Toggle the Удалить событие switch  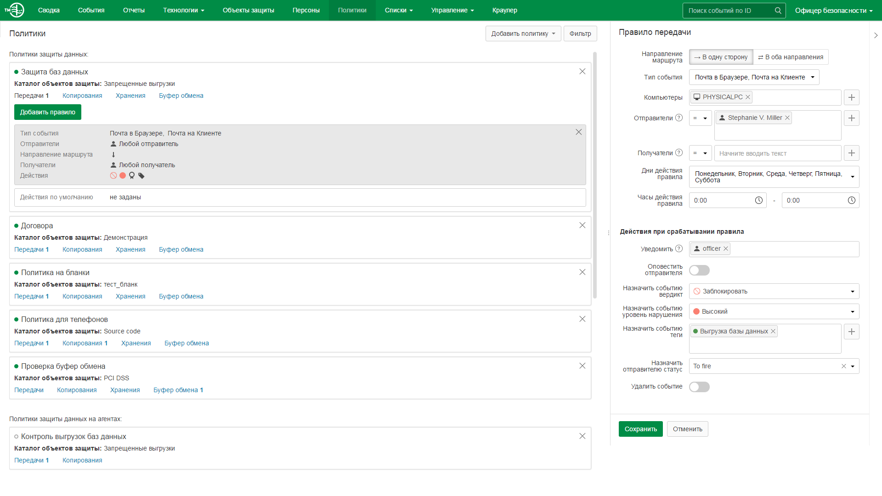click(699, 387)
